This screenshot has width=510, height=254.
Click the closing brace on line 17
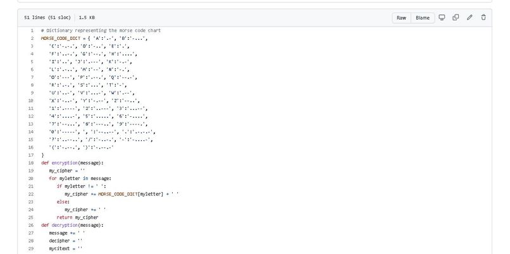[x=42, y=155]
